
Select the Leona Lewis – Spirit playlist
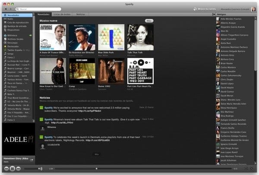click(17, 76)
